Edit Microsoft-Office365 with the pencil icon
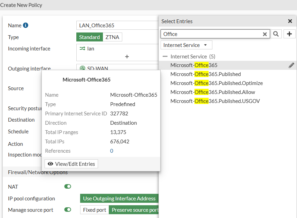The height and width of the screenshot is (218, 297). pos(291,65)
